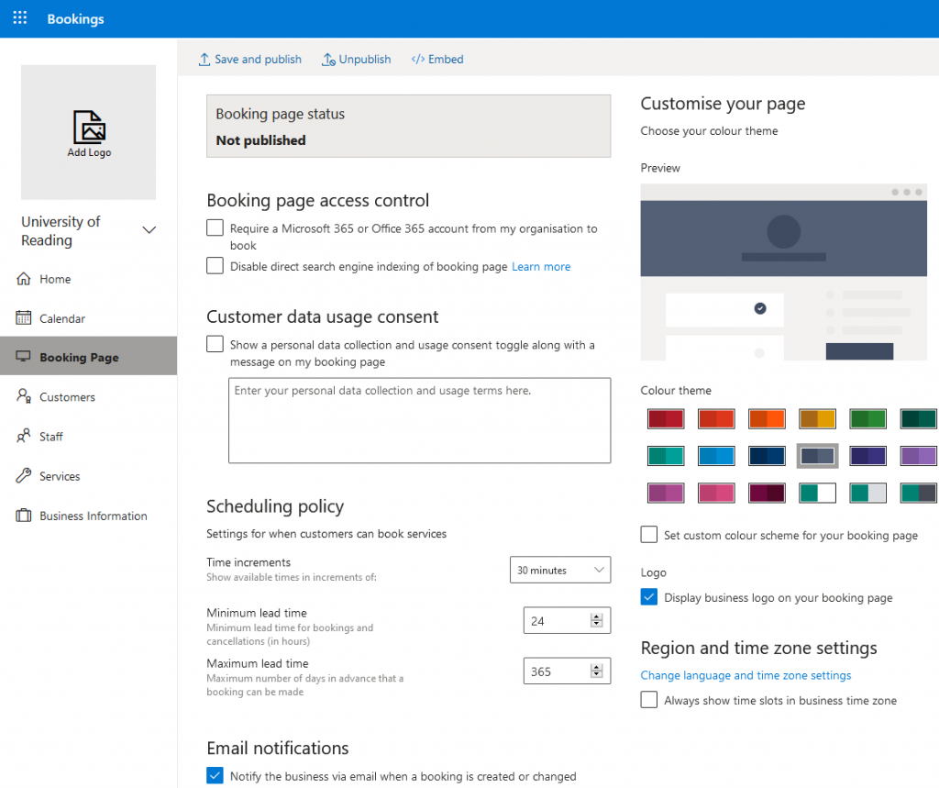Enable custom colour scheme checkbox
This screenshot has width=939, height=788.
click(648, 535)
